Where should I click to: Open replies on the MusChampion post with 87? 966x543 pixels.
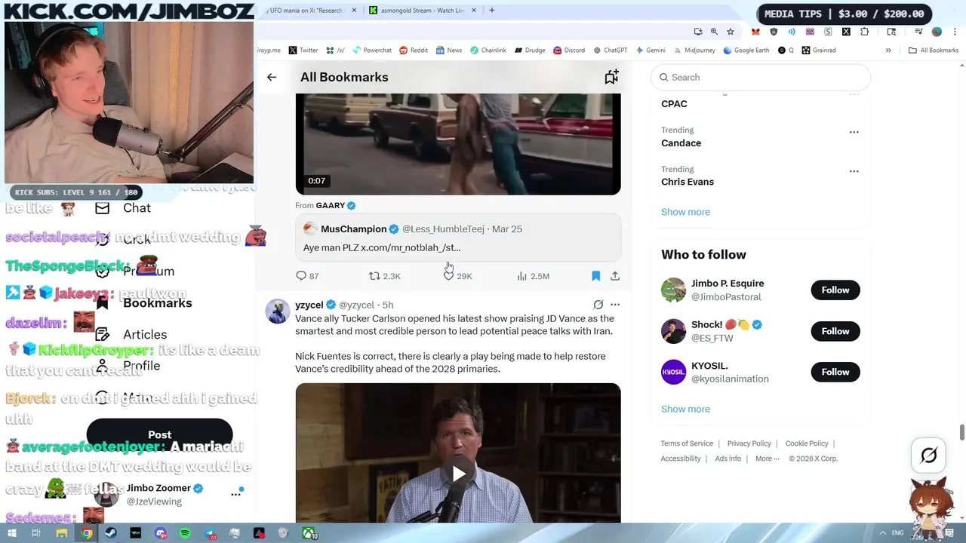[307, 276]
